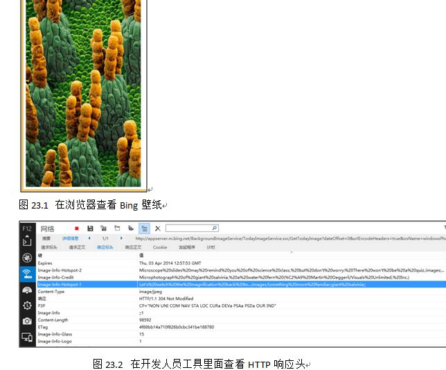446x370 pixels.
Task: Open the 计时 timing tab
Action: coord(211,247)
